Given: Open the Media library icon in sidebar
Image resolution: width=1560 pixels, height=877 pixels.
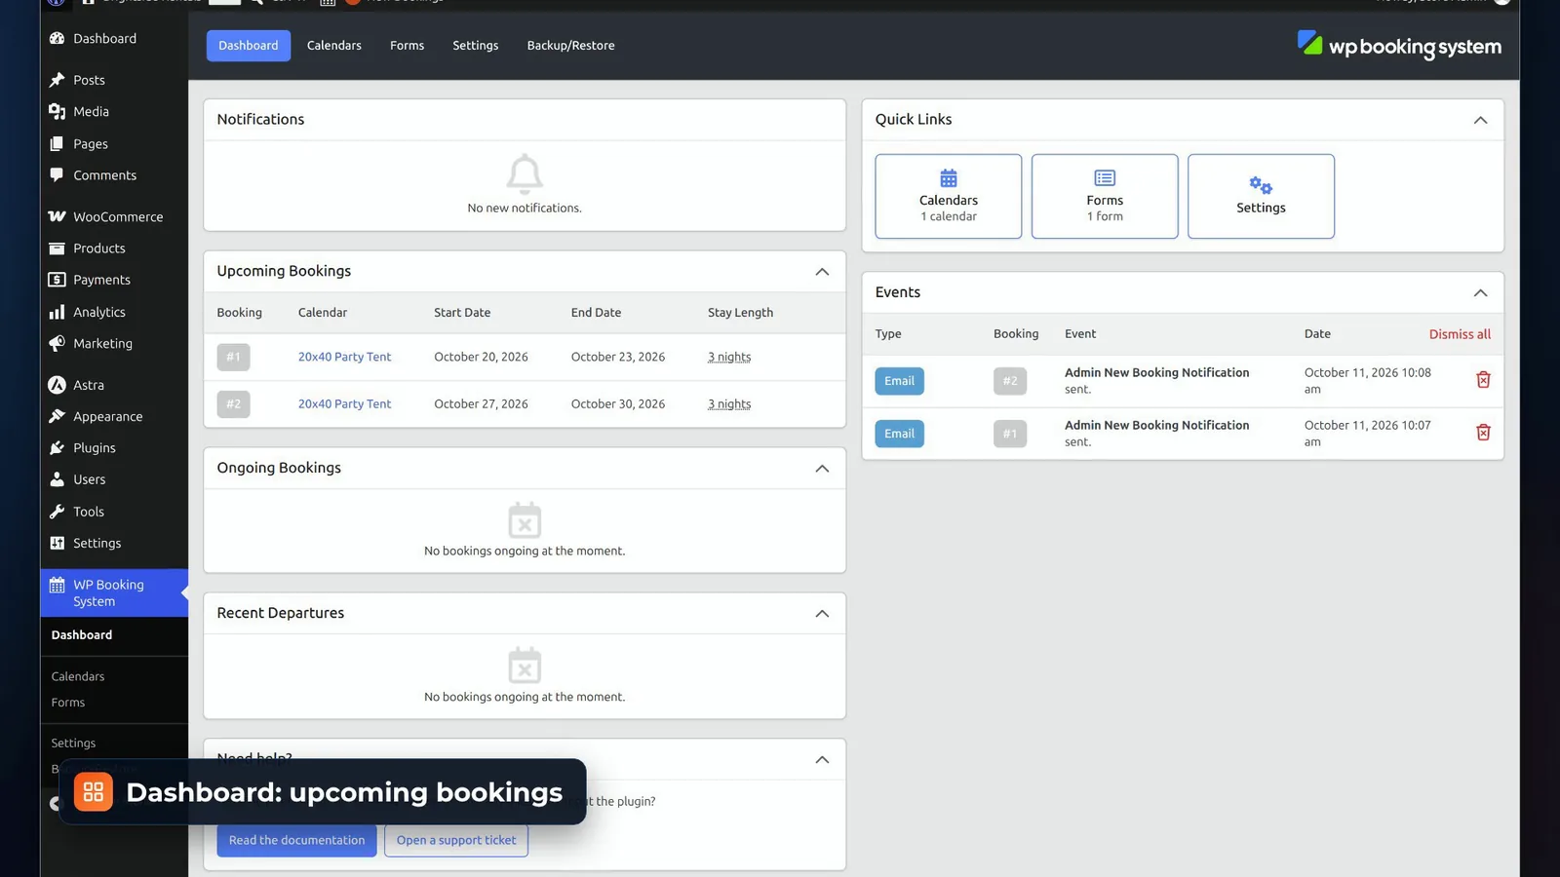Looking at the screenshot, I should click(x=57, y=111).
